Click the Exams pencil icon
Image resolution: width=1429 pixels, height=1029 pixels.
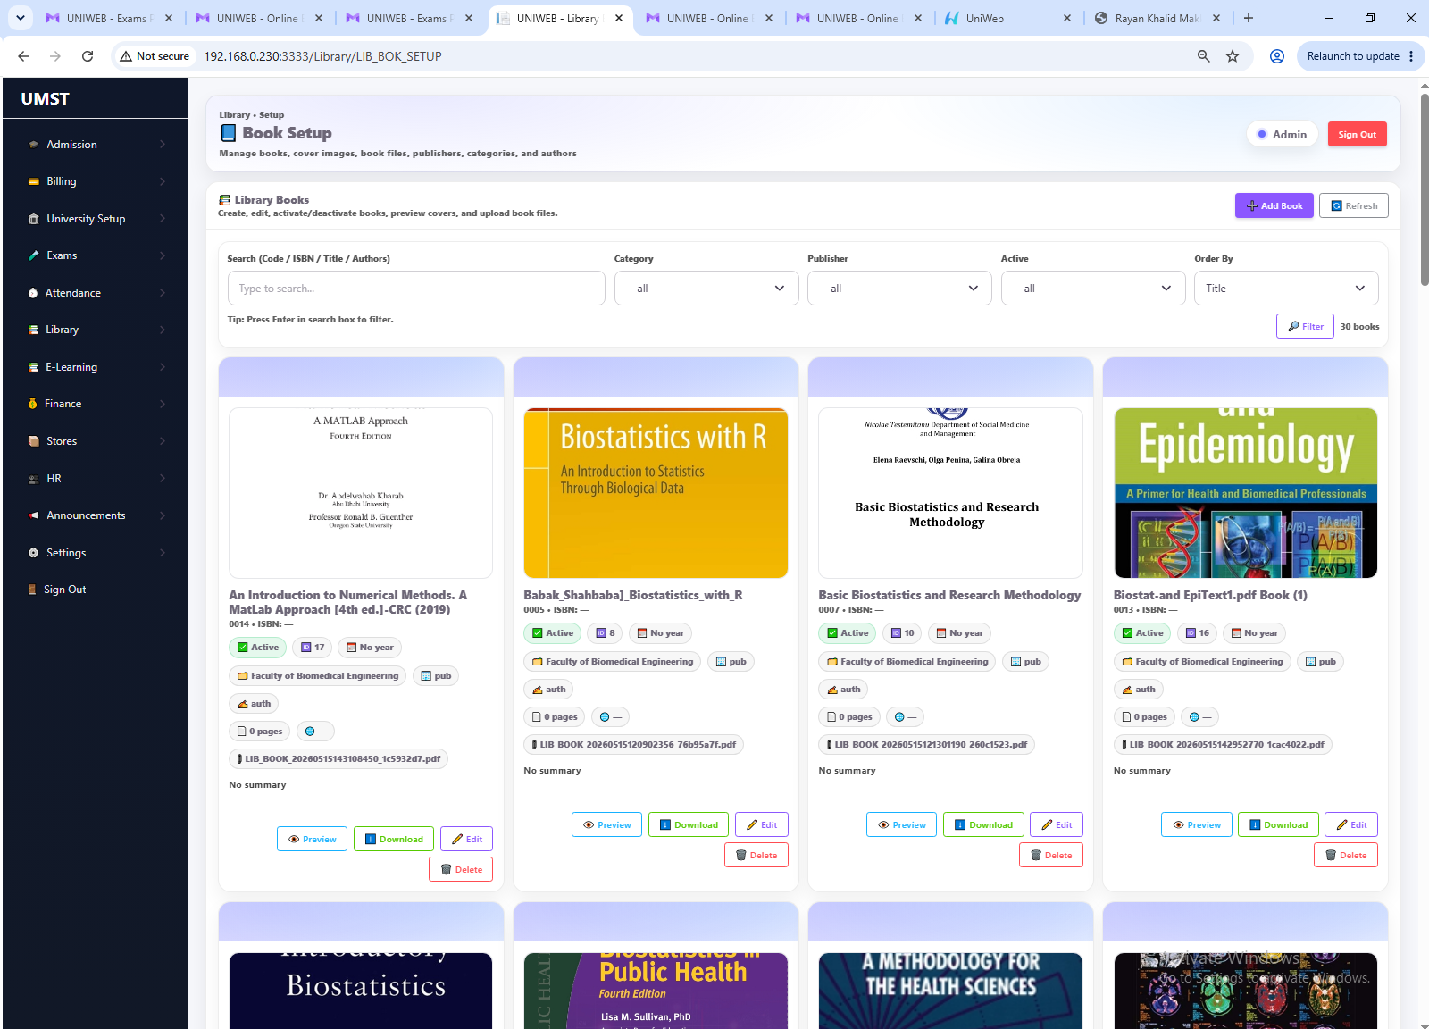(34, 255)
